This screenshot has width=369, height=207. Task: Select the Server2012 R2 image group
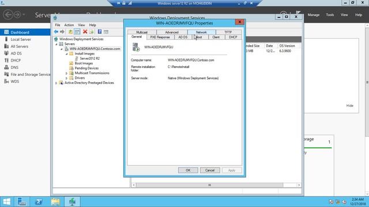click(90, 59)
